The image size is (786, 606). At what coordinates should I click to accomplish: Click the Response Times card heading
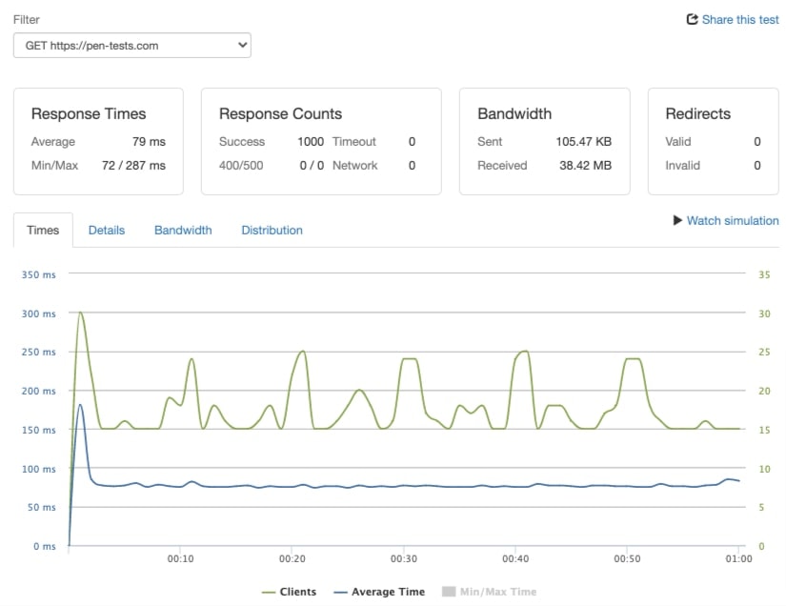point(89,113)
